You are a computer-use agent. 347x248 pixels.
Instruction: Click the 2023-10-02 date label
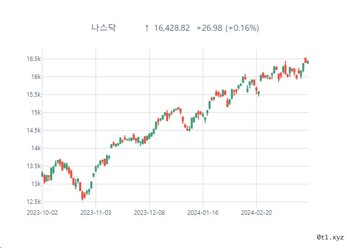click(42, 213)
